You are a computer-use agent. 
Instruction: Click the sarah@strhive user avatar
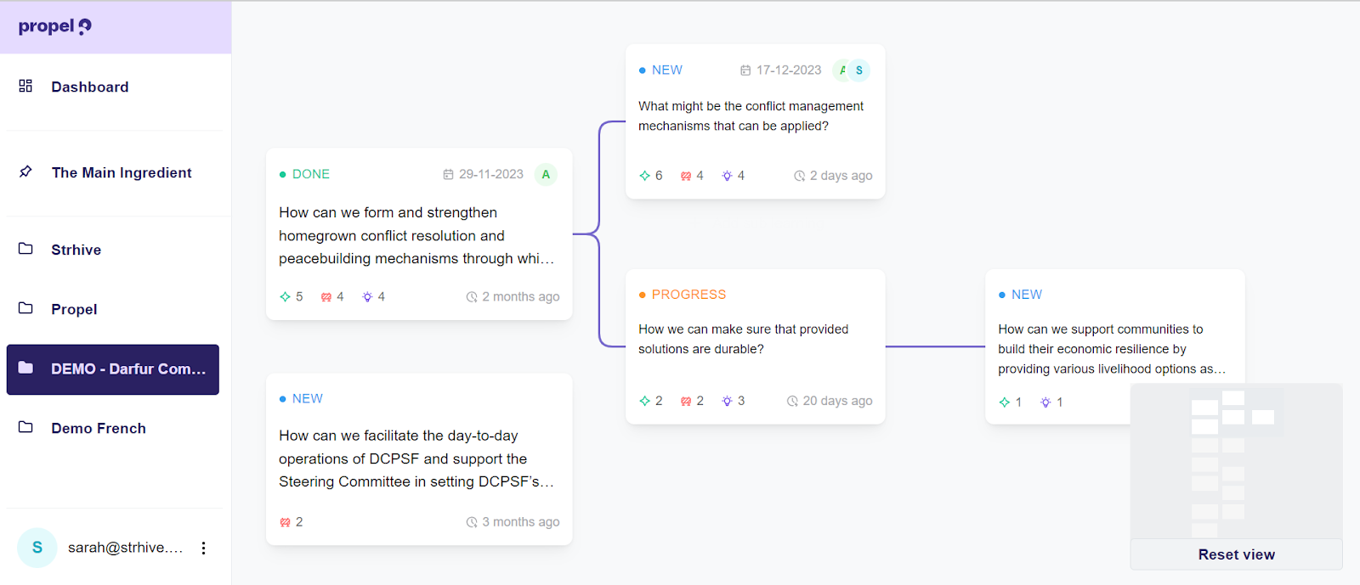37,548
